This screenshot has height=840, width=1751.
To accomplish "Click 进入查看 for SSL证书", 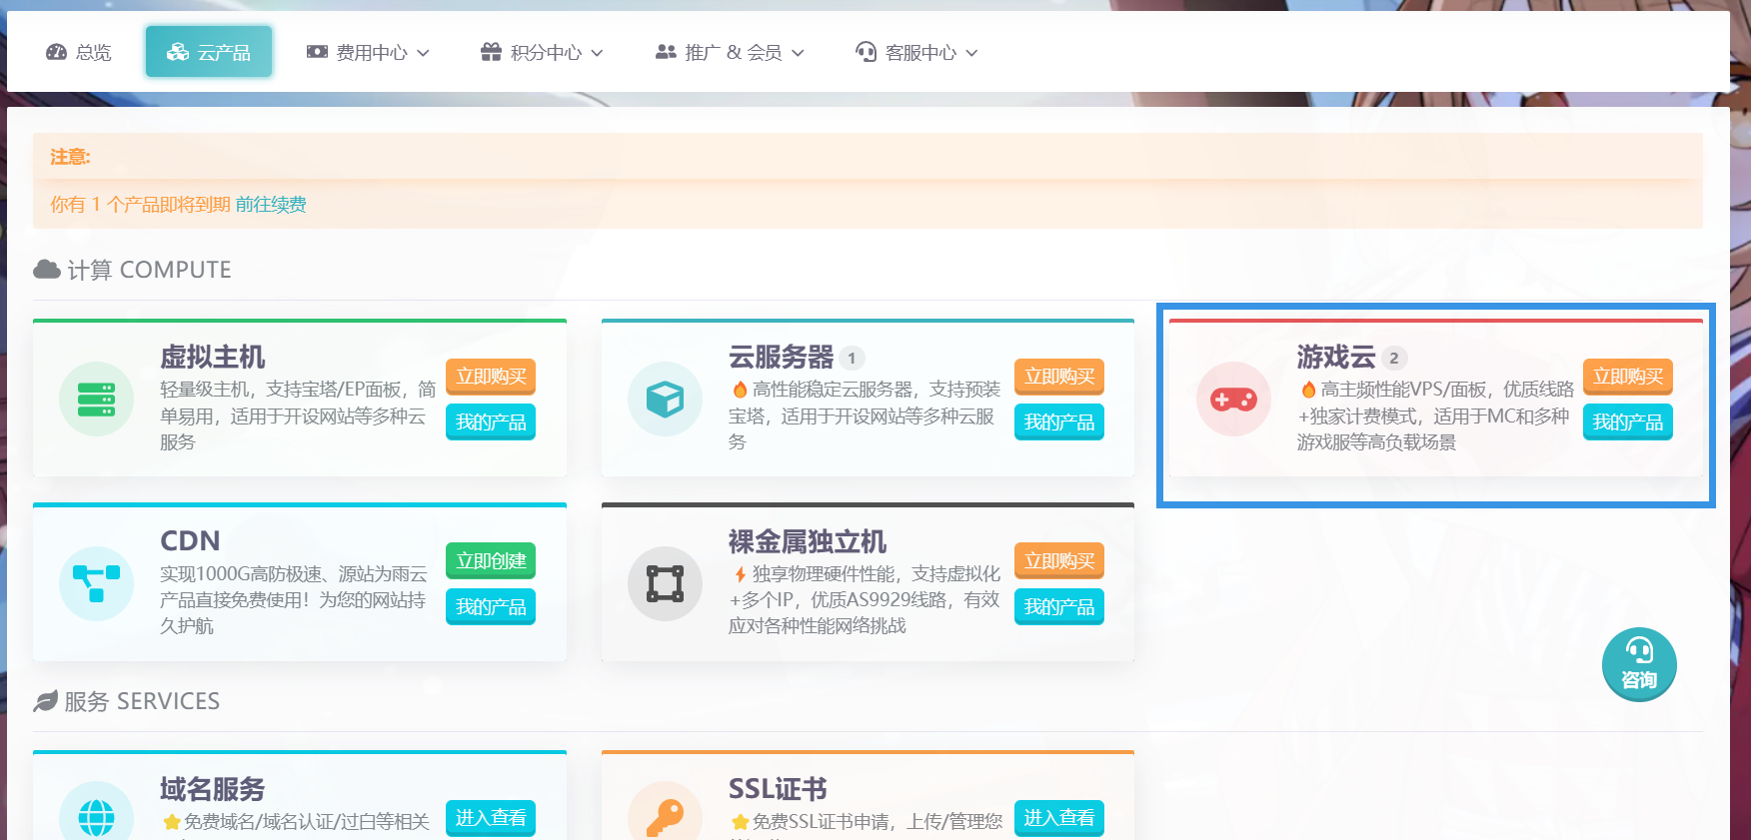I will pos(1058,818).
